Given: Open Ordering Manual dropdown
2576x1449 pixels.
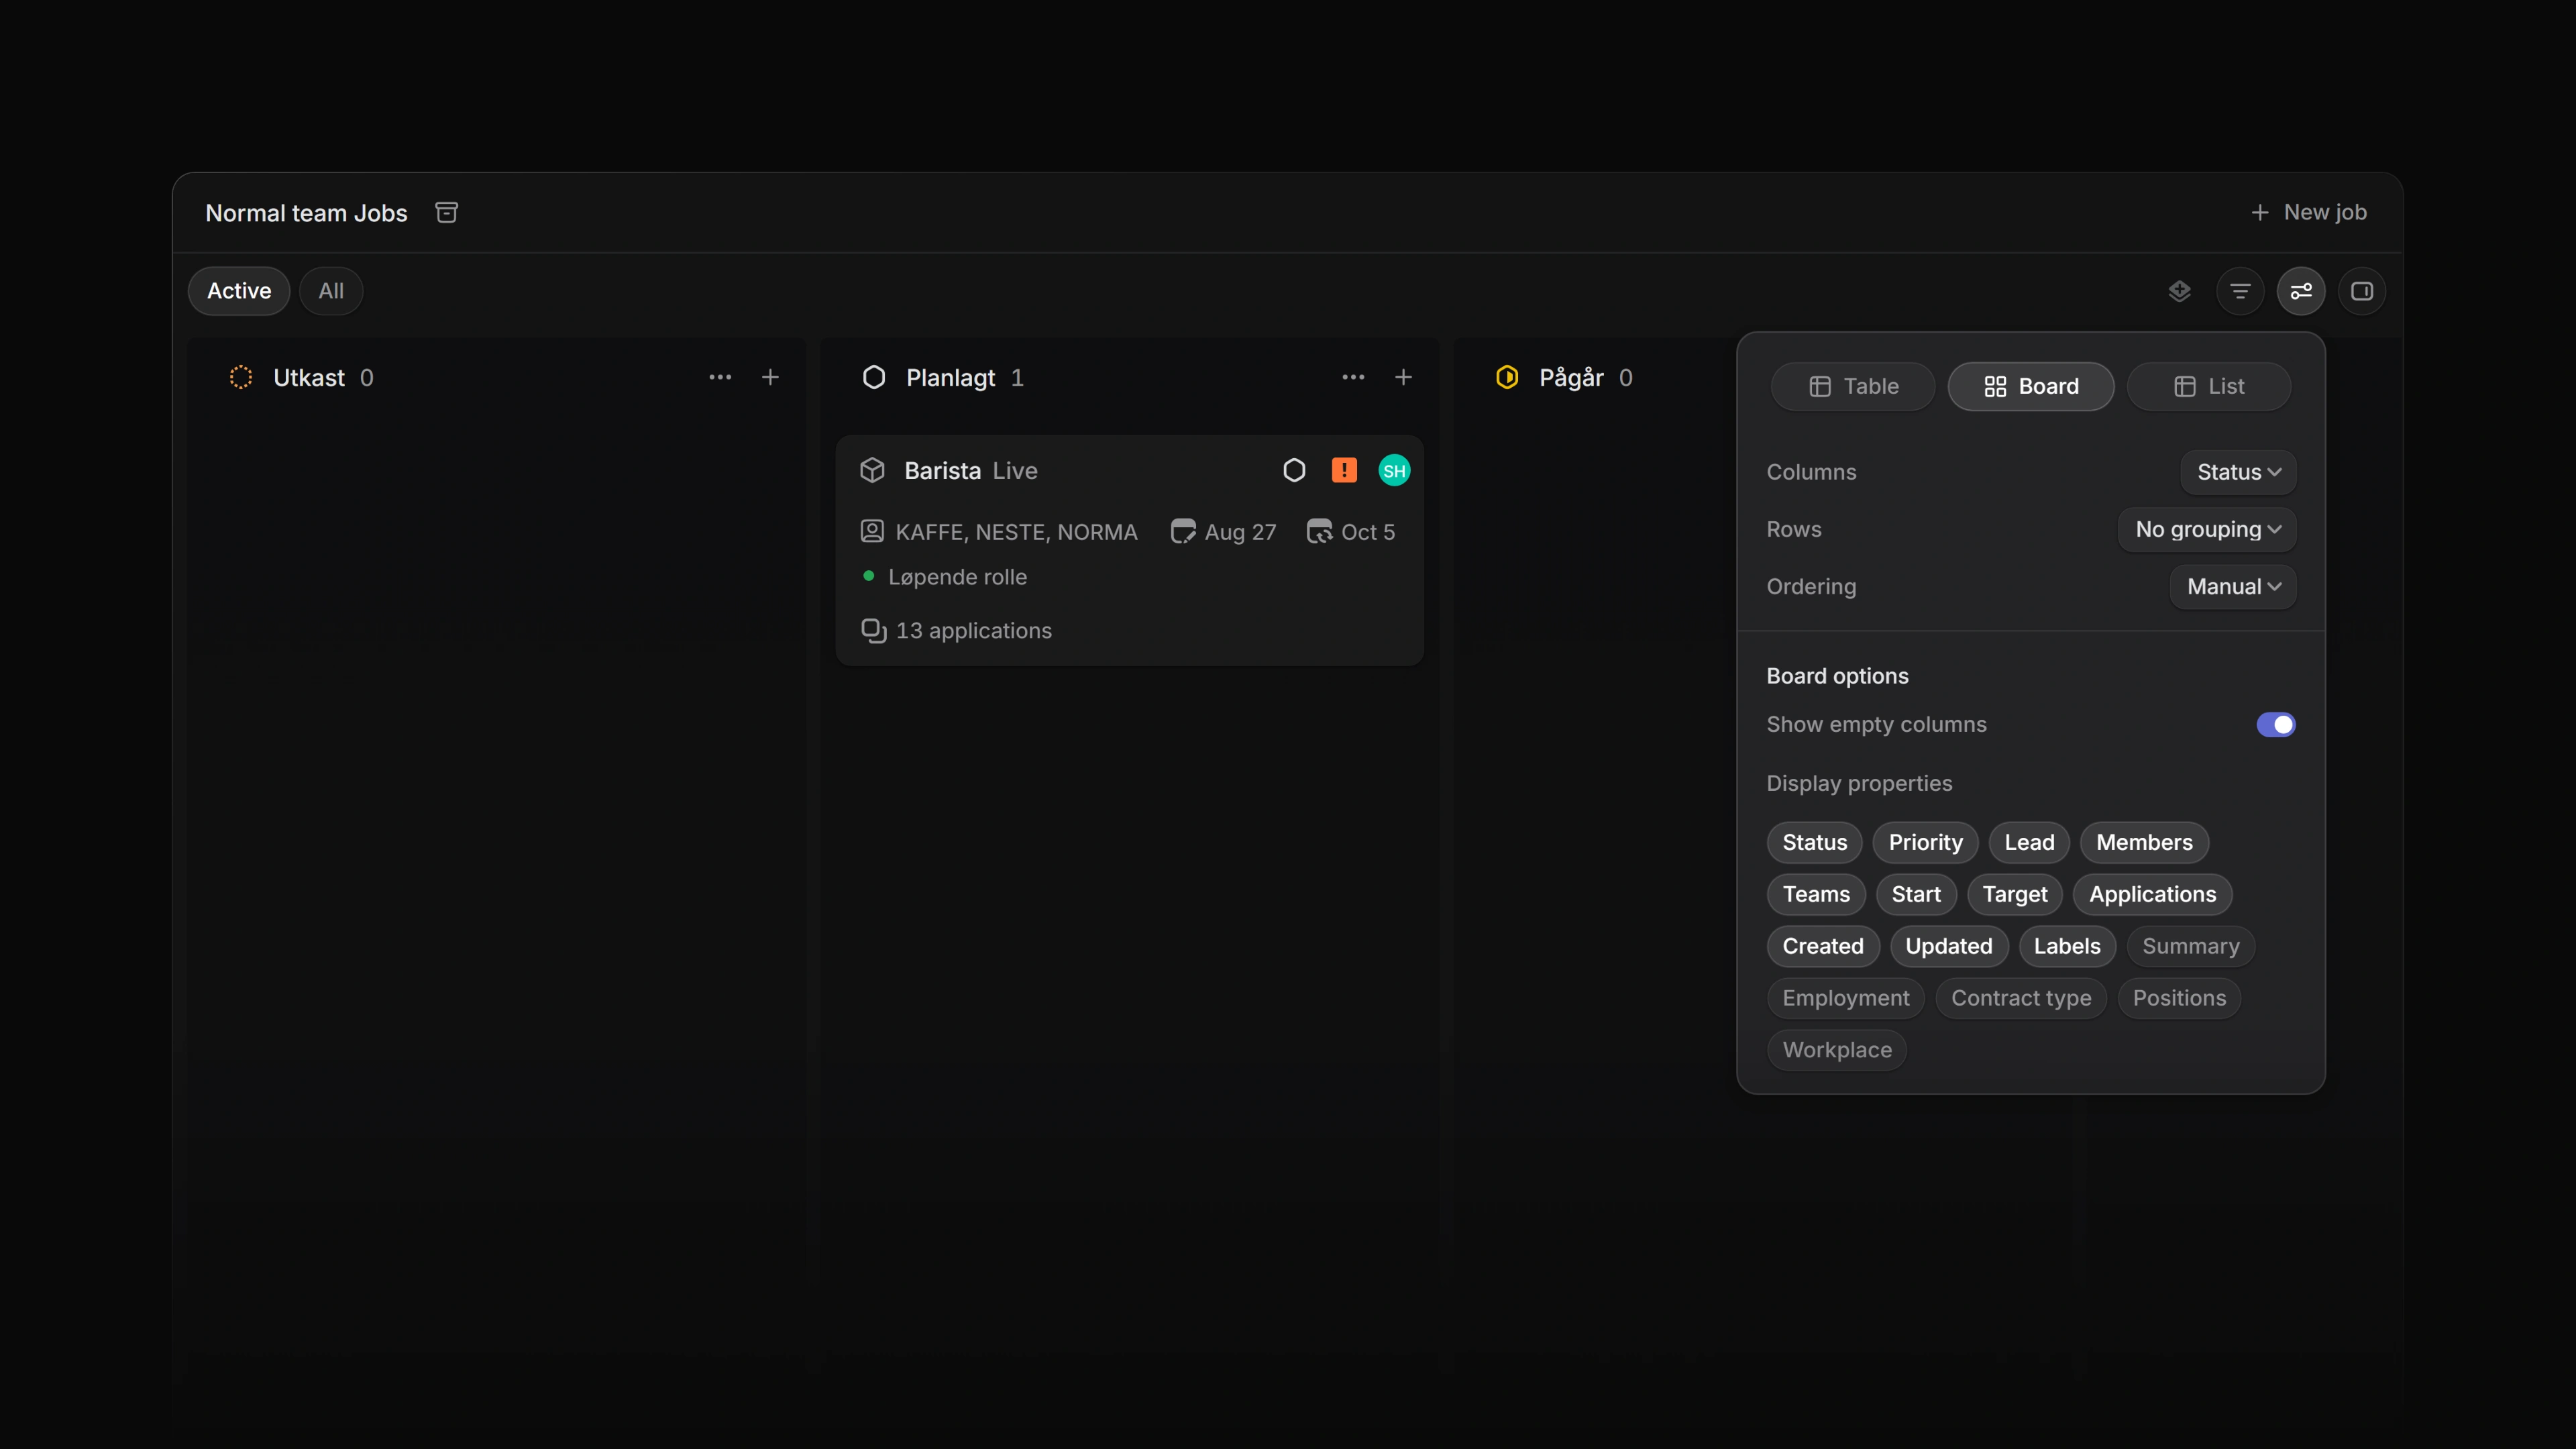Looking at the screenshot, I should [2233, 586].
